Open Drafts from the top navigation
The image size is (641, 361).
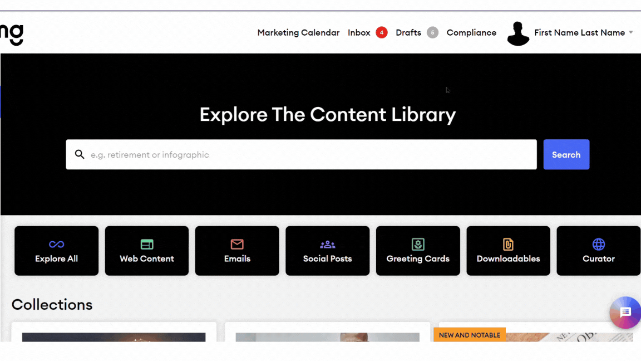pos(408,33)
